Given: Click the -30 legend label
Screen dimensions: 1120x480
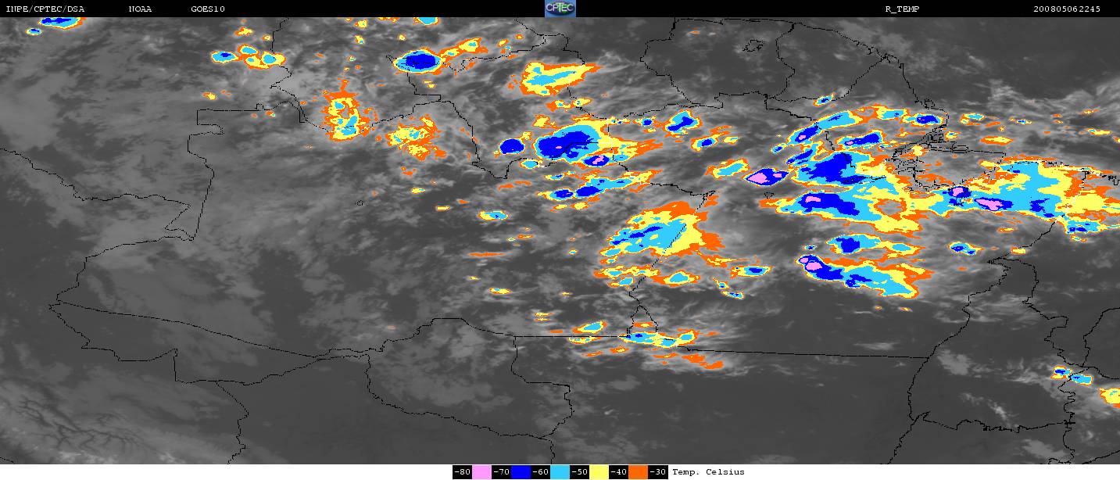Looking at the screenshot, I should pos(658,472).
